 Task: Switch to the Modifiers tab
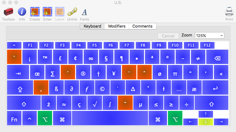tap(117, 26)
